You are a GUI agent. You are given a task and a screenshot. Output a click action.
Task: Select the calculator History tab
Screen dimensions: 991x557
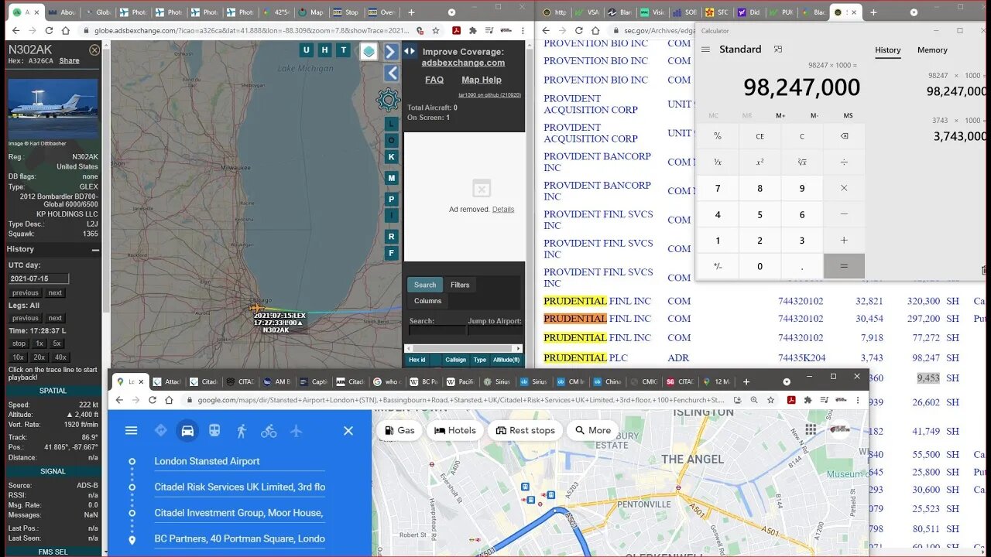[888, 50]
